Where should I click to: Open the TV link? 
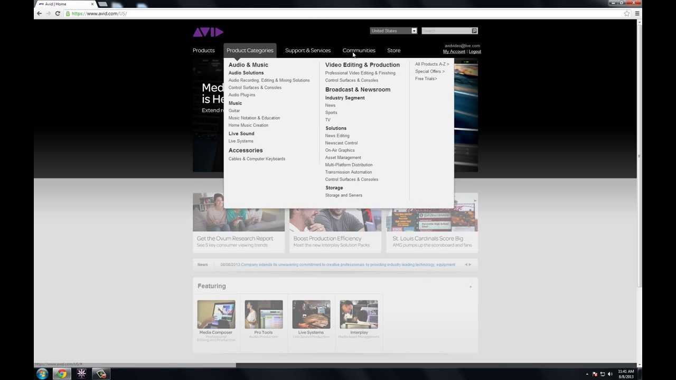point(327,120)
